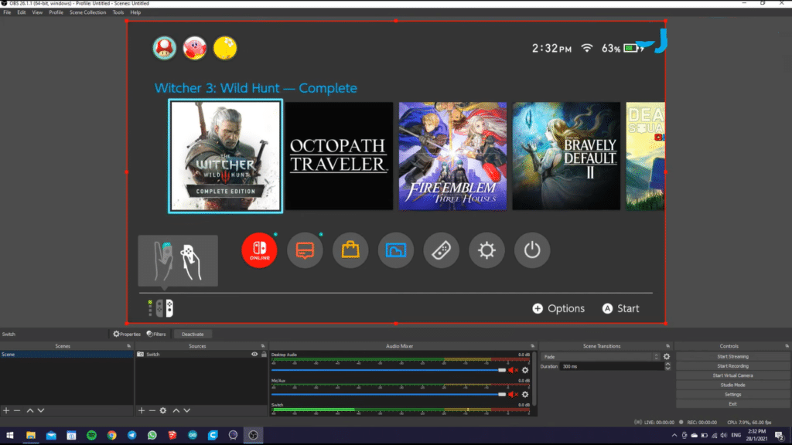Enable Studio Mode

(x=733, y=385)
